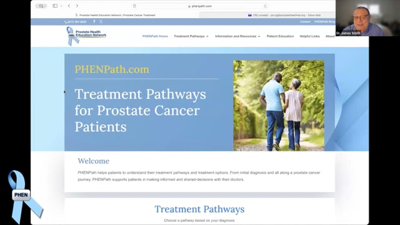Click the phone number in the top bar
The image size is (400, 225).
[x=76, y=22]
